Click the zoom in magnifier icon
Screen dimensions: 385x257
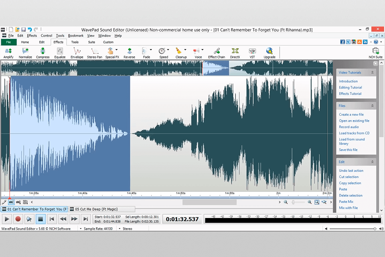coord(310,202)
